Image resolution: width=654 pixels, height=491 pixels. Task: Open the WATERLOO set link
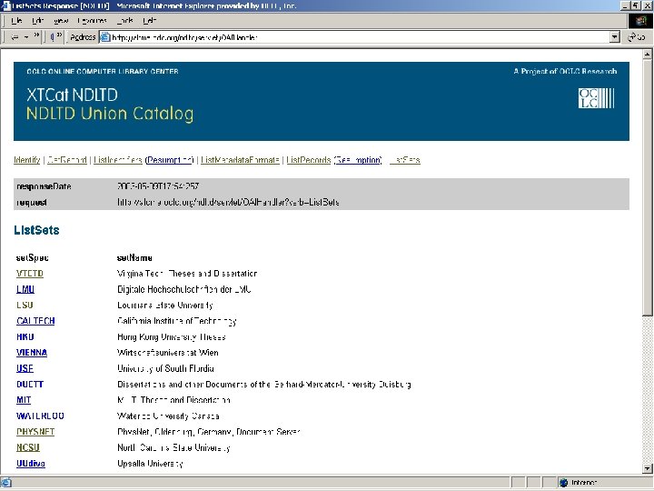pos(40,416)
